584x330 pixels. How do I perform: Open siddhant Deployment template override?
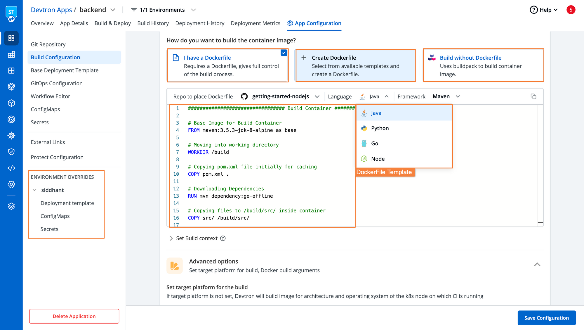coord(67,203)
